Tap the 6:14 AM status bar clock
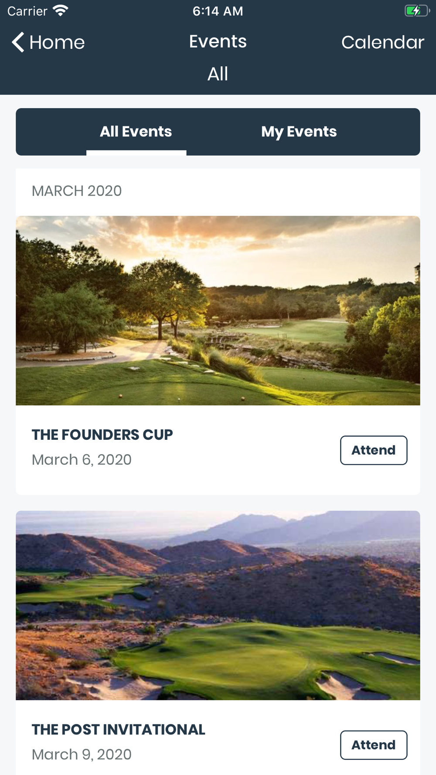The height and width of the screenshot is (775, 436). coord(218,11)
